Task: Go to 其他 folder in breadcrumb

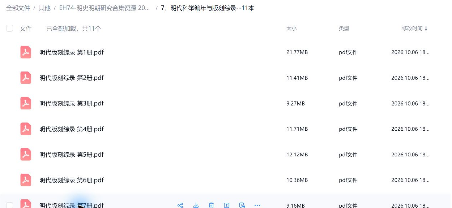Action: pyautogui.click(x=44, y=8)
